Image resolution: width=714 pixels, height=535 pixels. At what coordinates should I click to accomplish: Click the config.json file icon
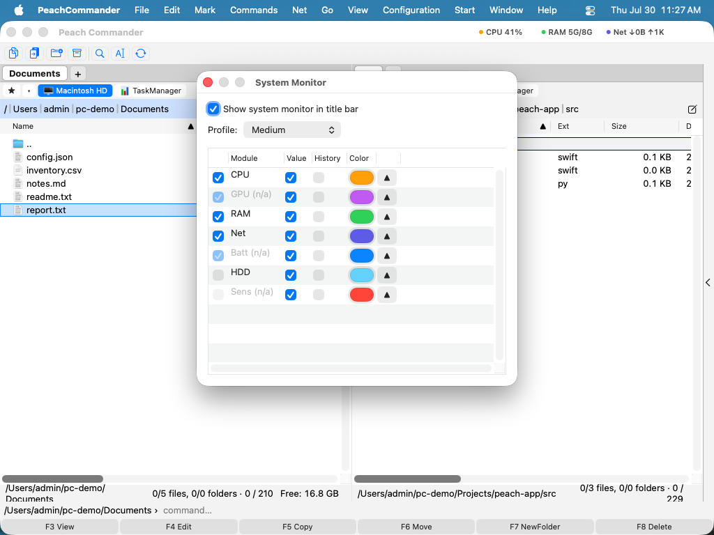(17, 157)
